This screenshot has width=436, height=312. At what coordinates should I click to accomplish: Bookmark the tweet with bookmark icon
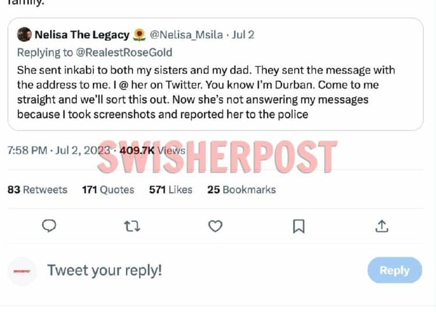click(299, 226)
